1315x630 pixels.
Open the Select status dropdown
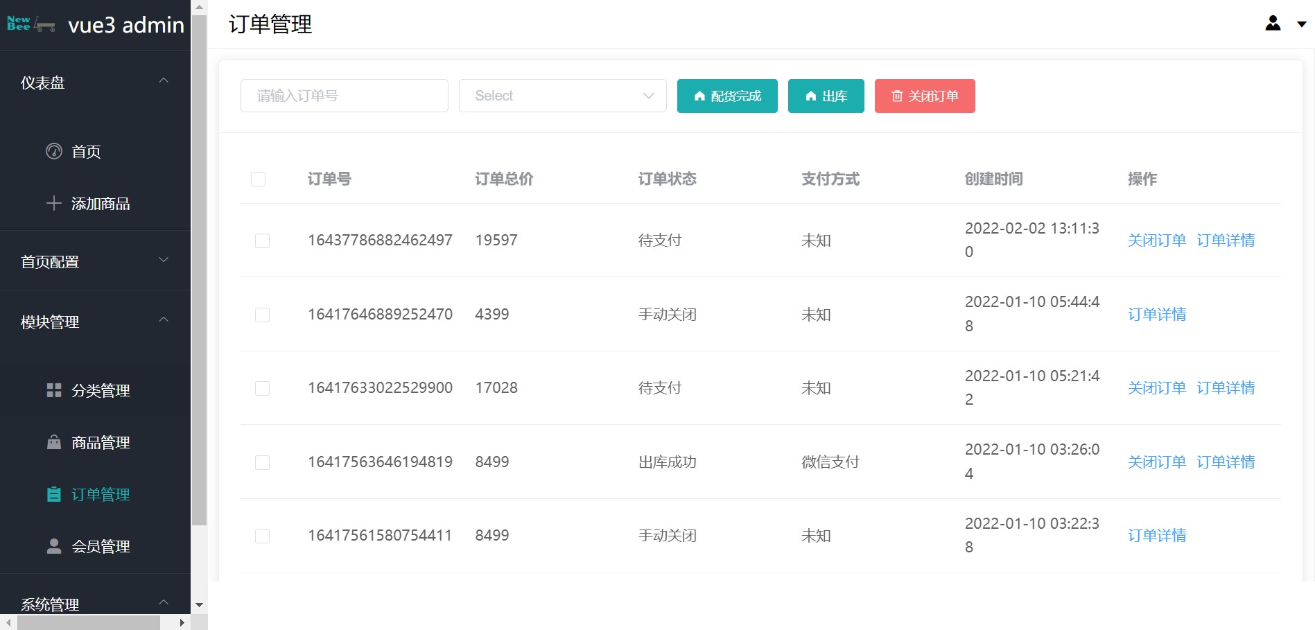pos(561,96)
